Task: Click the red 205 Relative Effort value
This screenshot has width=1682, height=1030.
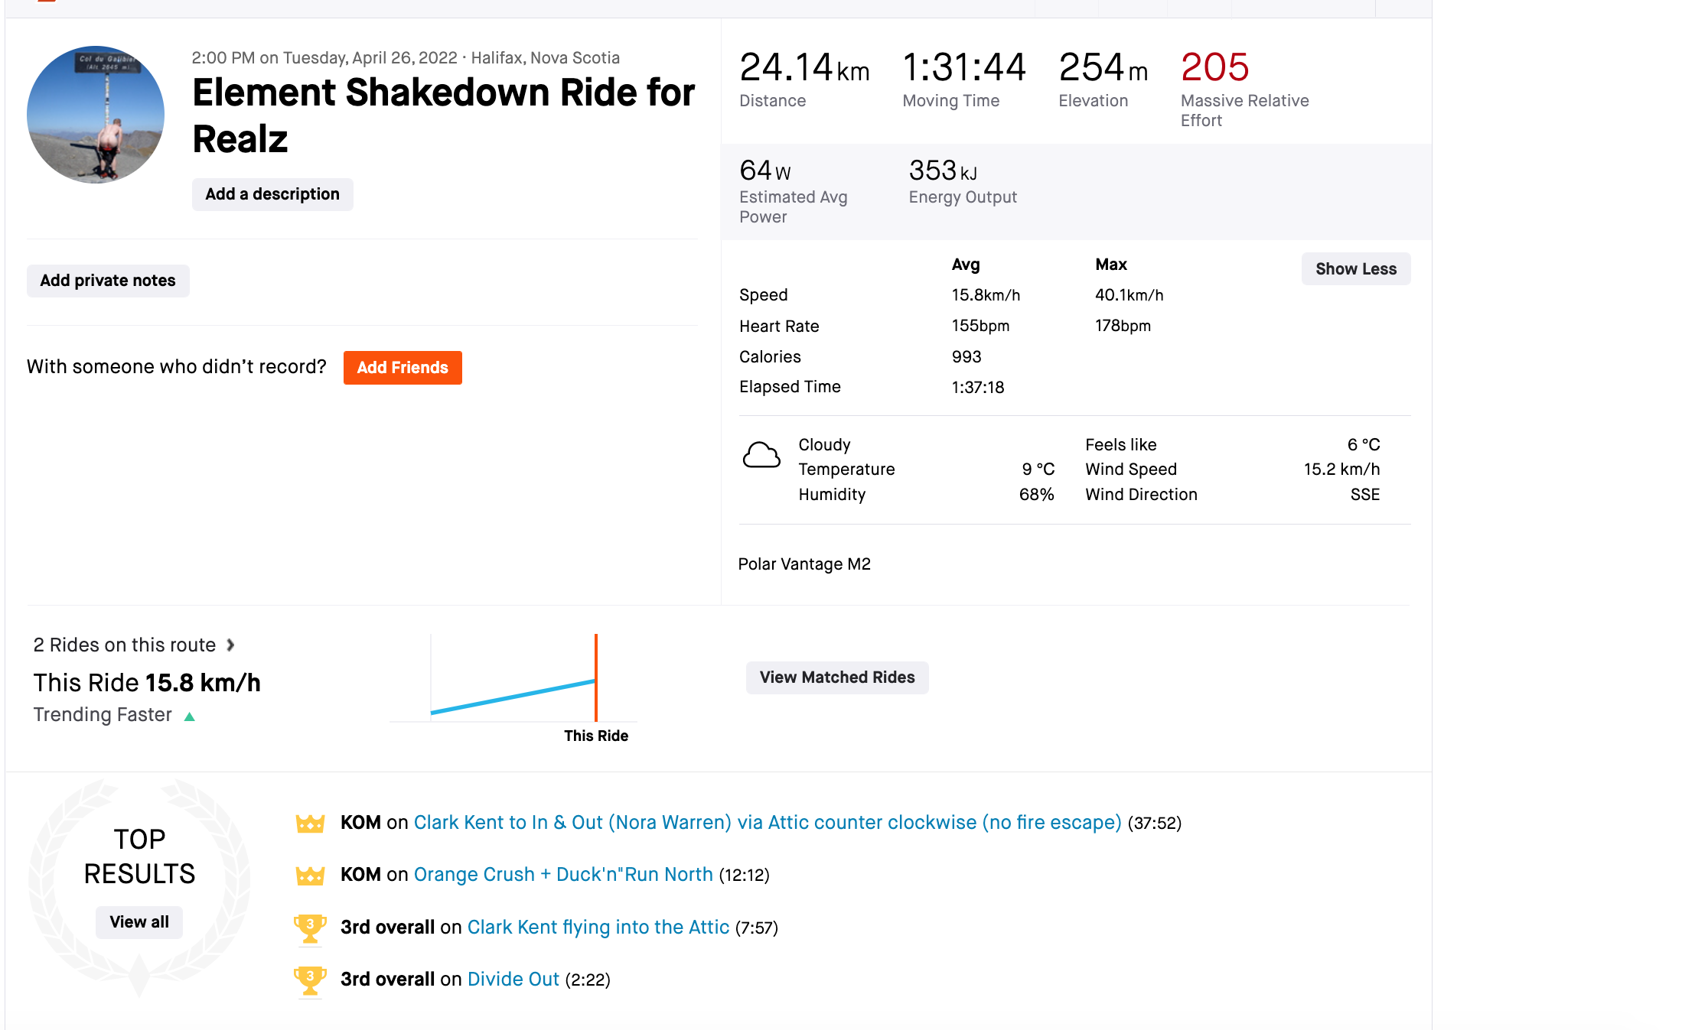Action: [1215, 67]
